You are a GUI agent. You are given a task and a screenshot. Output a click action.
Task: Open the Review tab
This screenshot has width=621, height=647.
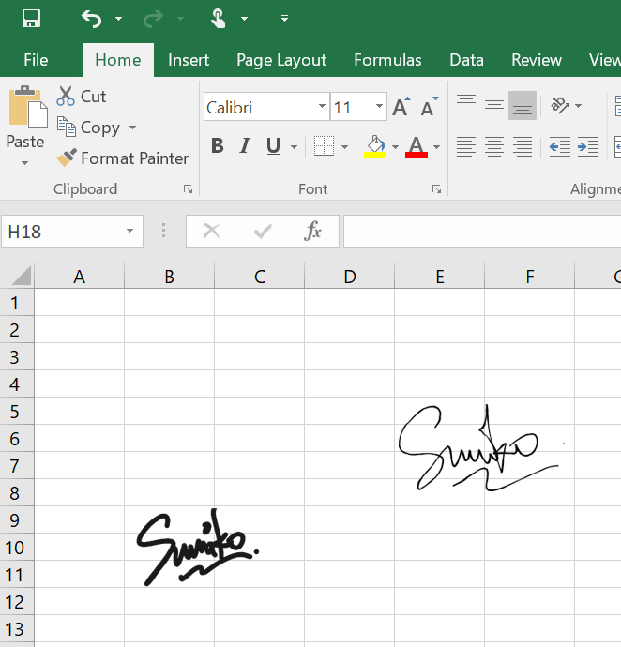(x=537, y=60)
